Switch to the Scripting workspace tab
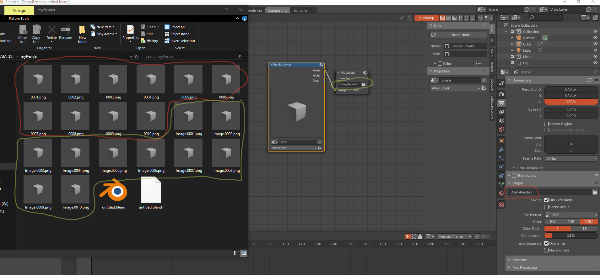This screenshot has height=275, width=600. click(x=300, y=10)
